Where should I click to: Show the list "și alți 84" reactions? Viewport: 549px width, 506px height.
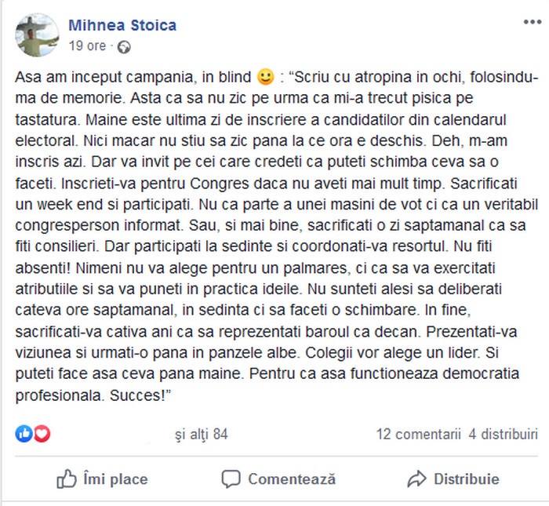(x=202, y=434)
